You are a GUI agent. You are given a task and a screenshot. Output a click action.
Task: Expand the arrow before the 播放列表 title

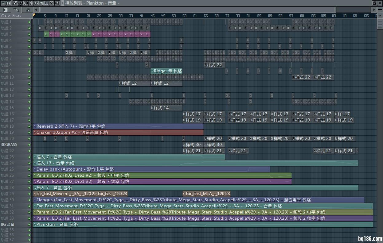coord(63,3)
